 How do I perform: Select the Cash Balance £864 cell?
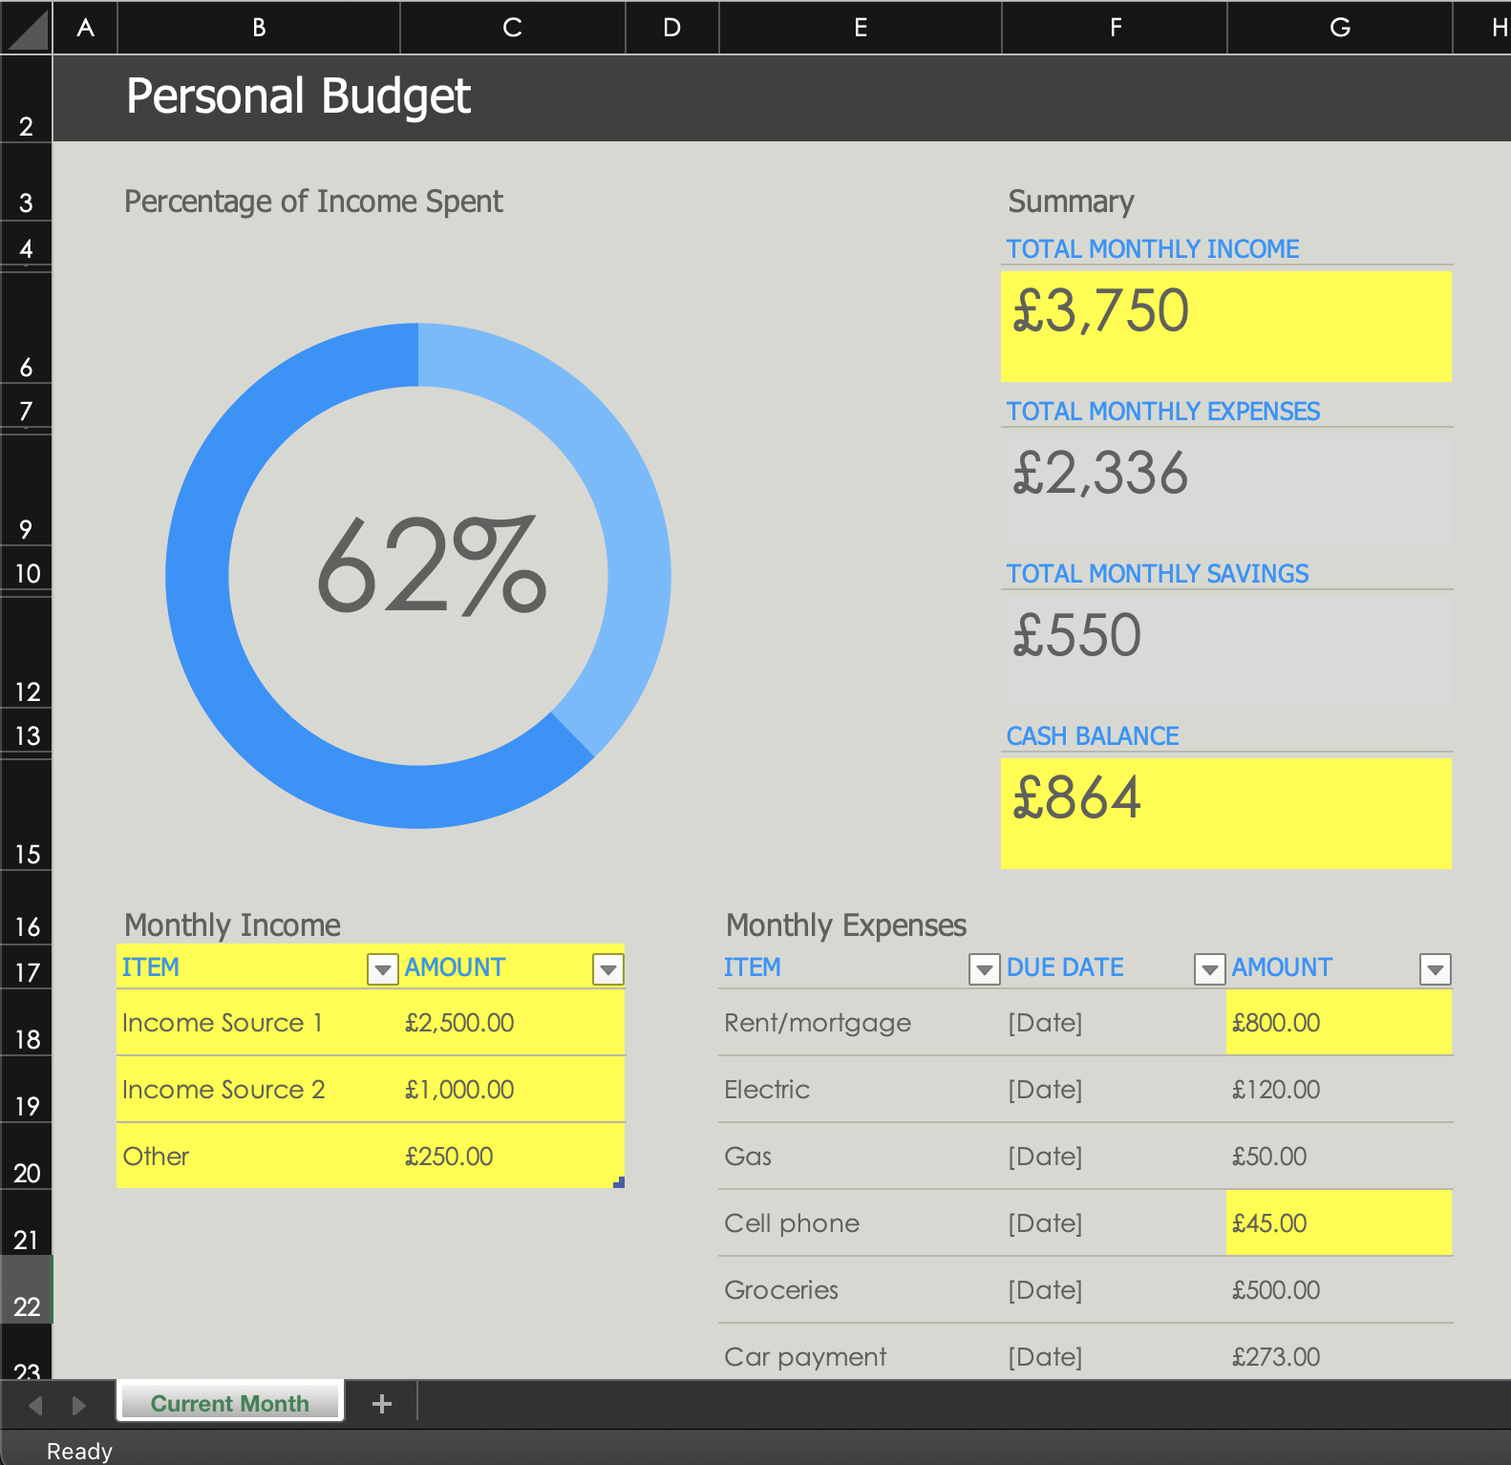(x=1225, y=813)
